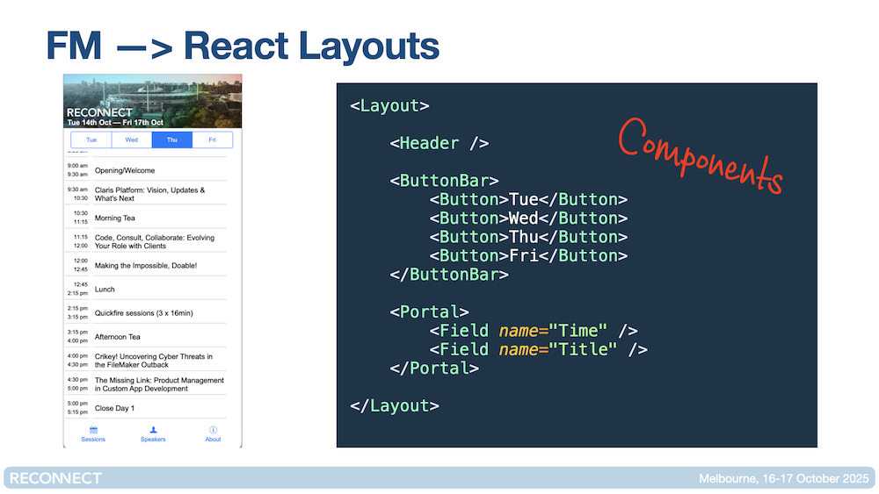
Task: Open Making the Impossible, Doable! session
Action: tap(146, 266)
